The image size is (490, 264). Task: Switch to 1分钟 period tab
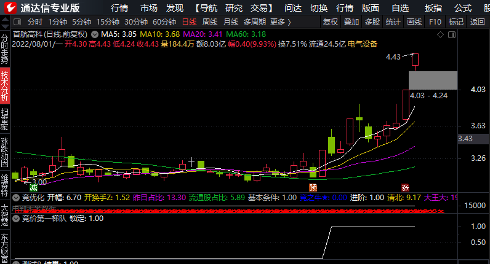point(57,22)
